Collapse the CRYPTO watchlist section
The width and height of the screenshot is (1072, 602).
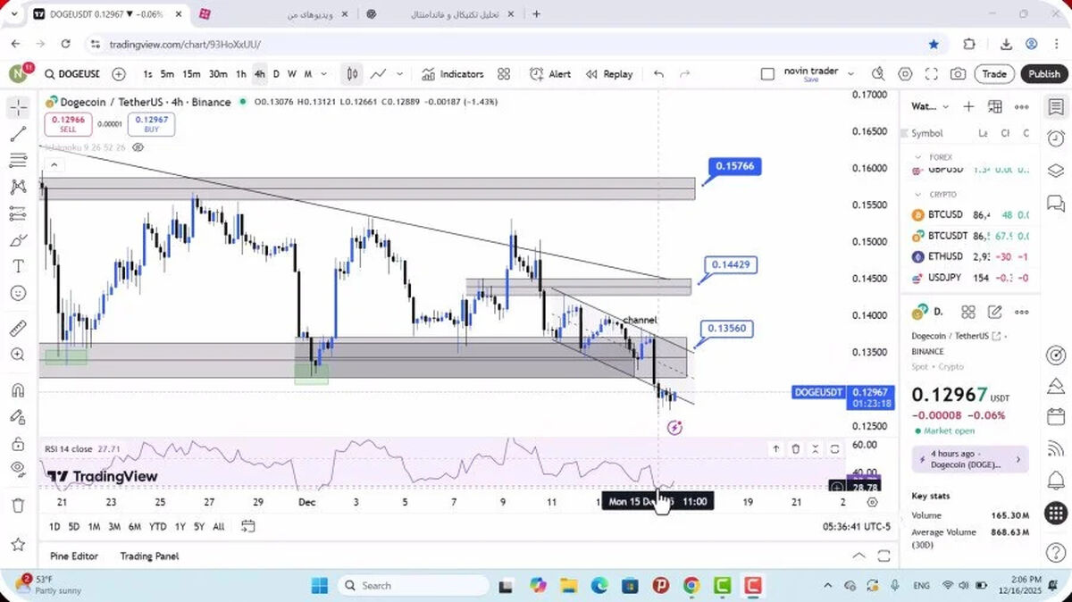tap(918, 194)
